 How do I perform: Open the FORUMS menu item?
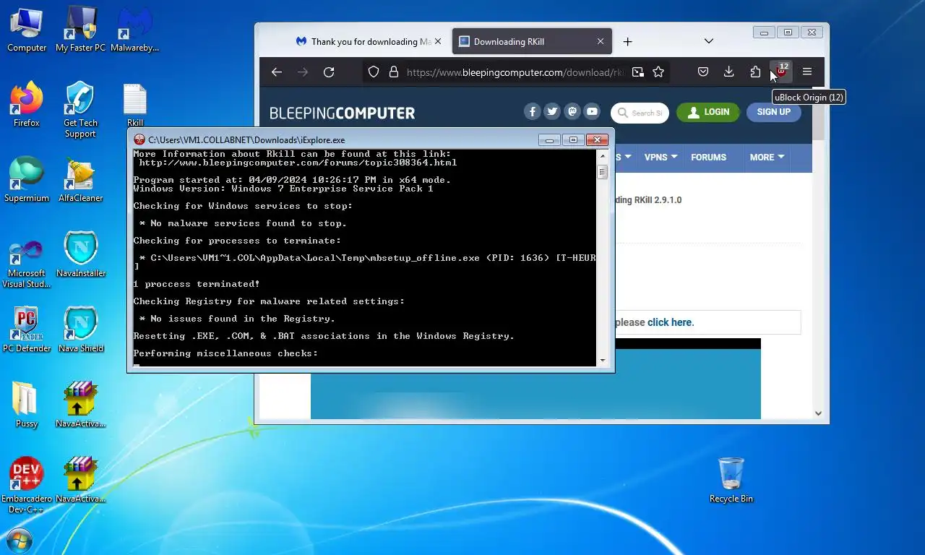tap(708, 157)
